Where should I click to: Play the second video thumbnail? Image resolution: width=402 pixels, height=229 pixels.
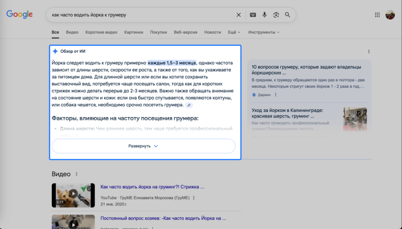click(73, 222)
